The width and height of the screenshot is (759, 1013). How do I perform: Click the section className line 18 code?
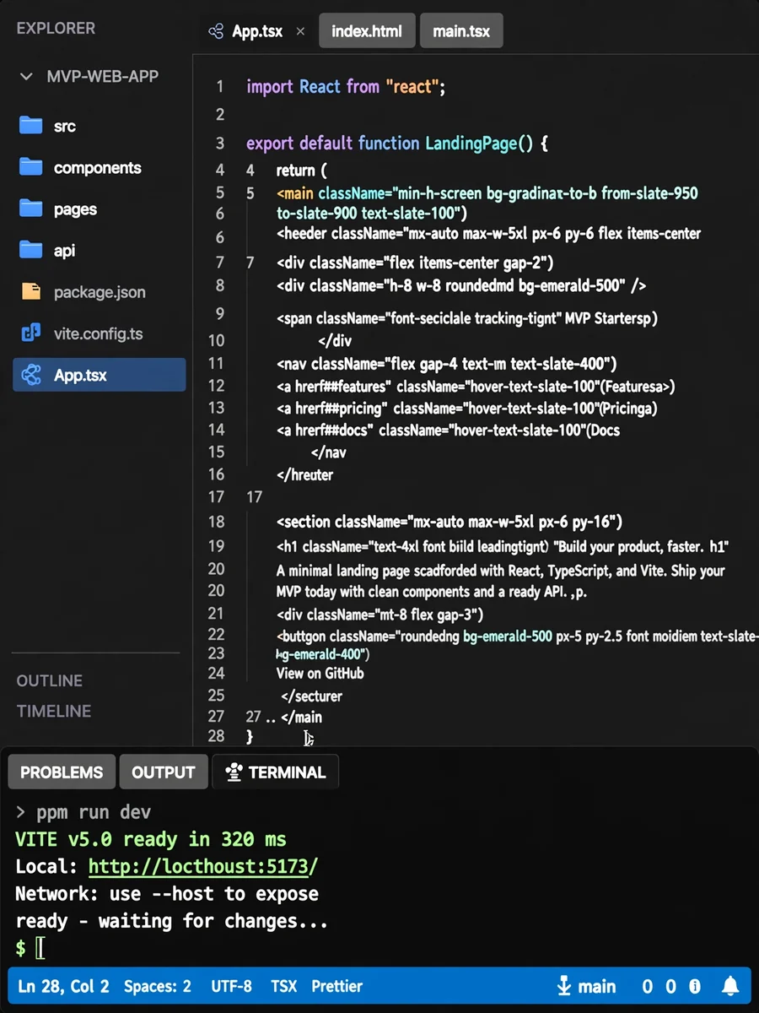(449, 522)
